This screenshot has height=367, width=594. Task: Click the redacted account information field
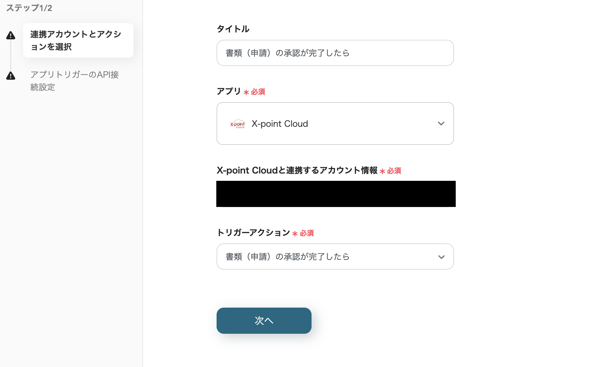(336, 194)
